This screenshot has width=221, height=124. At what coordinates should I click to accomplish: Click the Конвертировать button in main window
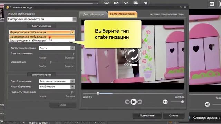[206, 118]
